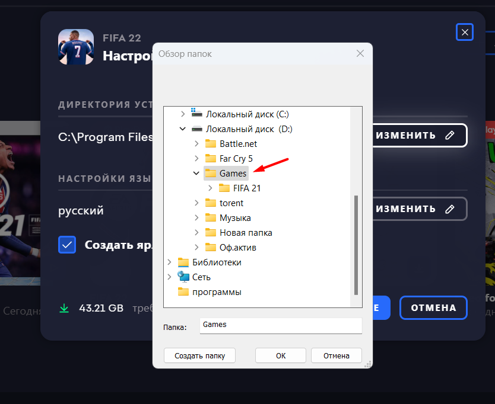Viewport: 495px width, 404px height.
Task: Expand the Far Cry 5 folder
Action: 196,159
